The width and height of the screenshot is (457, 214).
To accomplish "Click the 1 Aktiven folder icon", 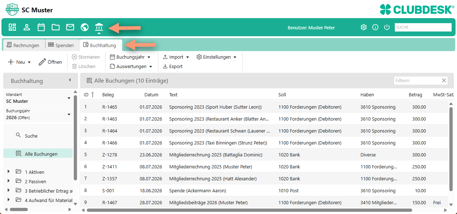I will (x=18, y=172).
